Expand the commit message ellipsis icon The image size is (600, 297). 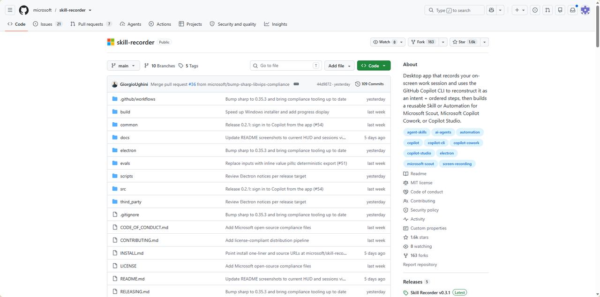click(x=296, y=84)
